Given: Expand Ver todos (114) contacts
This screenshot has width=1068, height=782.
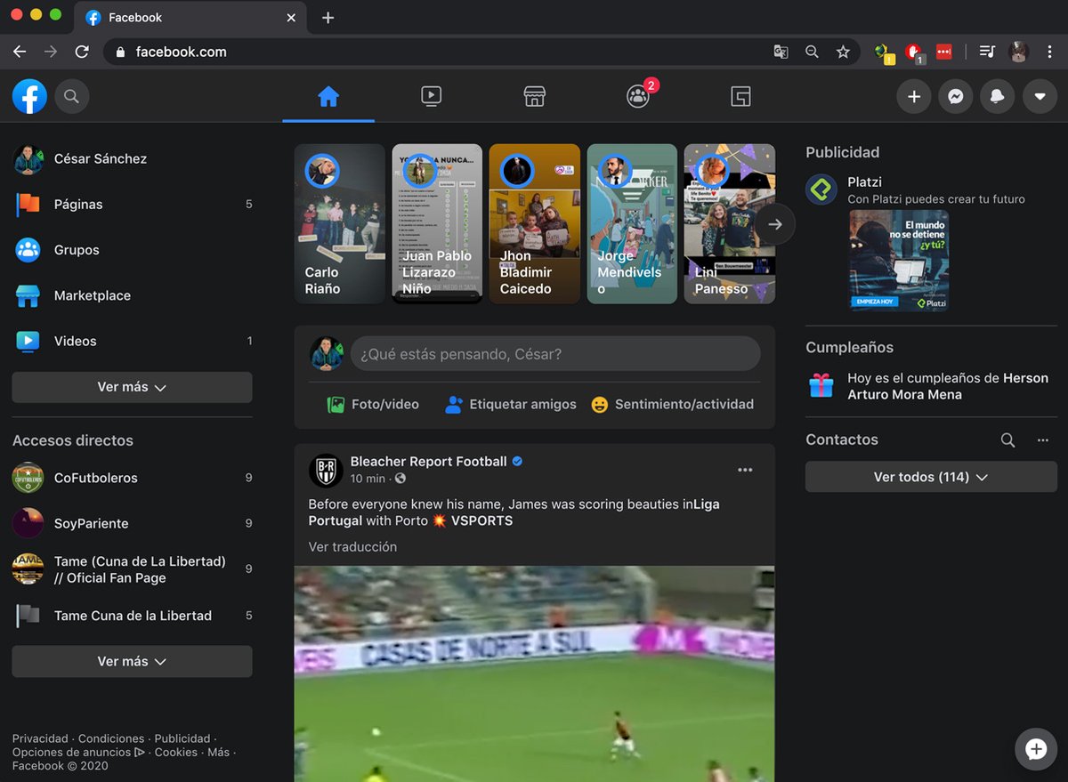Looking at the screenshot, I should (x=931, y=477).
